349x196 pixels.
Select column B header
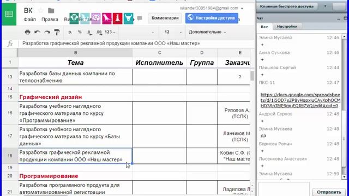(x=75, y=53)
